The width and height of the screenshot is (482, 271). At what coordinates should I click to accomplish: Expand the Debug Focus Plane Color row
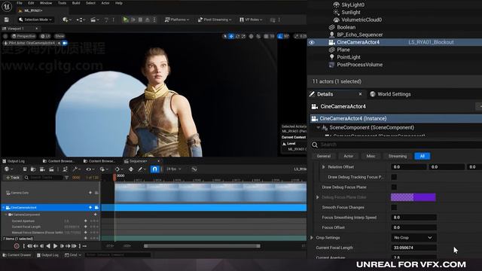coord(318,197)
